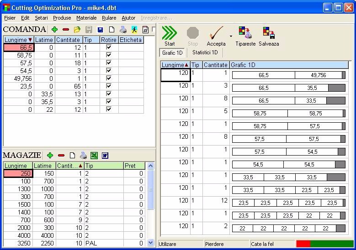The height and width of the screenshot is (250, 356).
Task: Add a new row in COMANDA toolbar
Action: (54, 30)
